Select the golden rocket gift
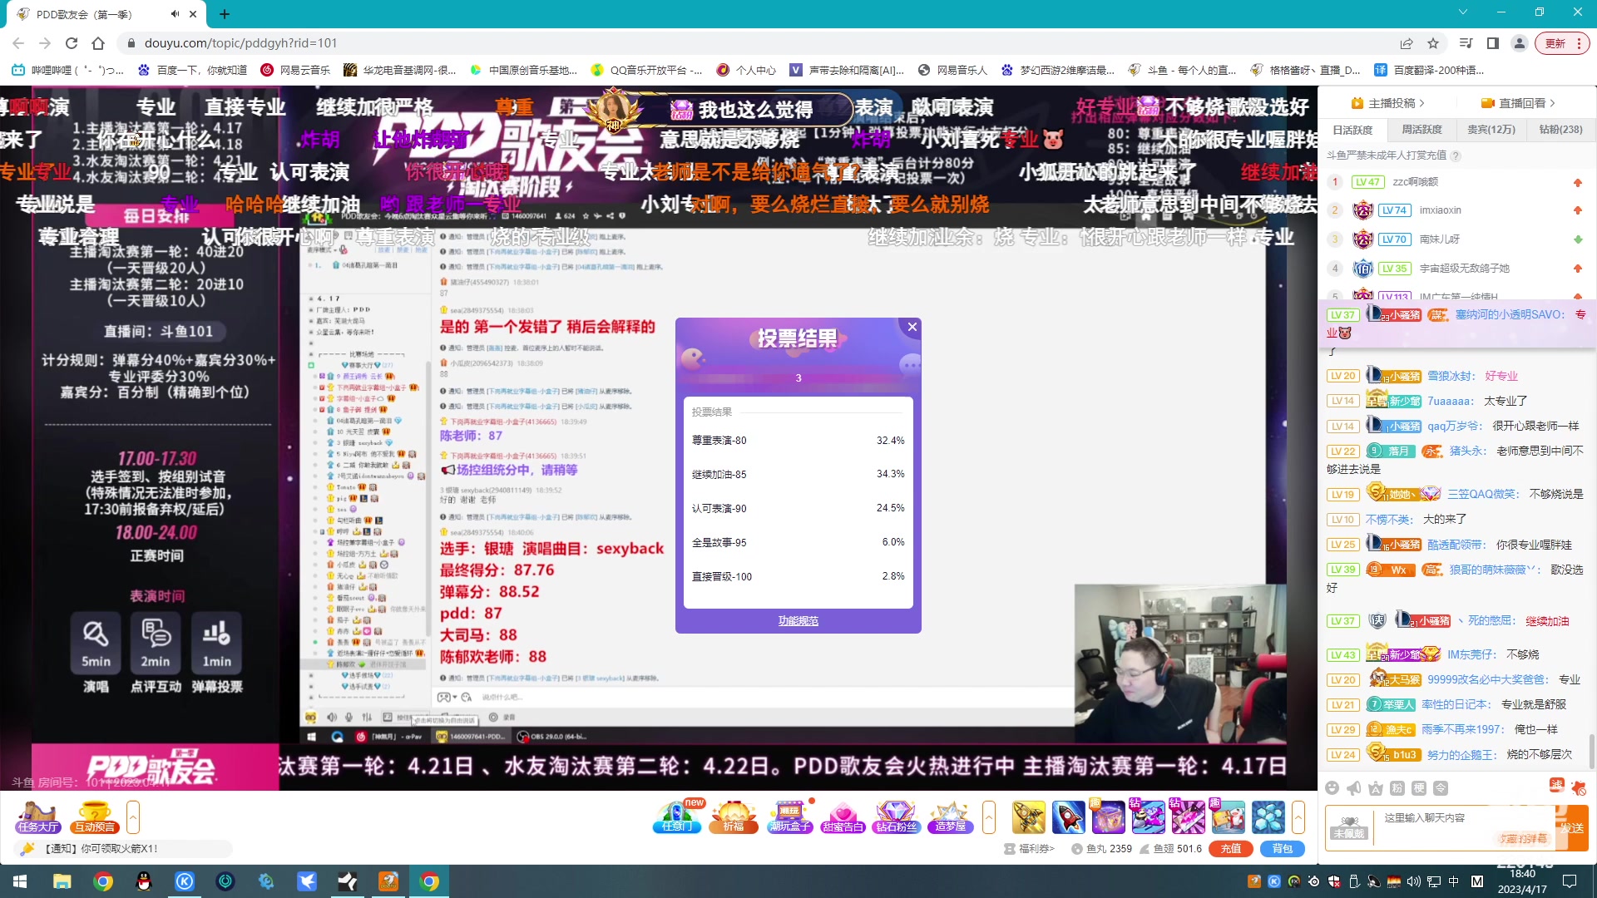 tap(1029, 817)
